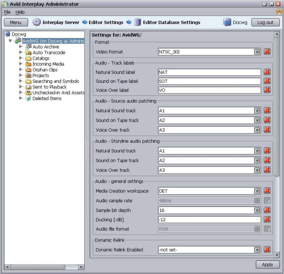The image size is (284, 274).
Task: Click the Sound on Tape label field
Action: tap(209, 81)
